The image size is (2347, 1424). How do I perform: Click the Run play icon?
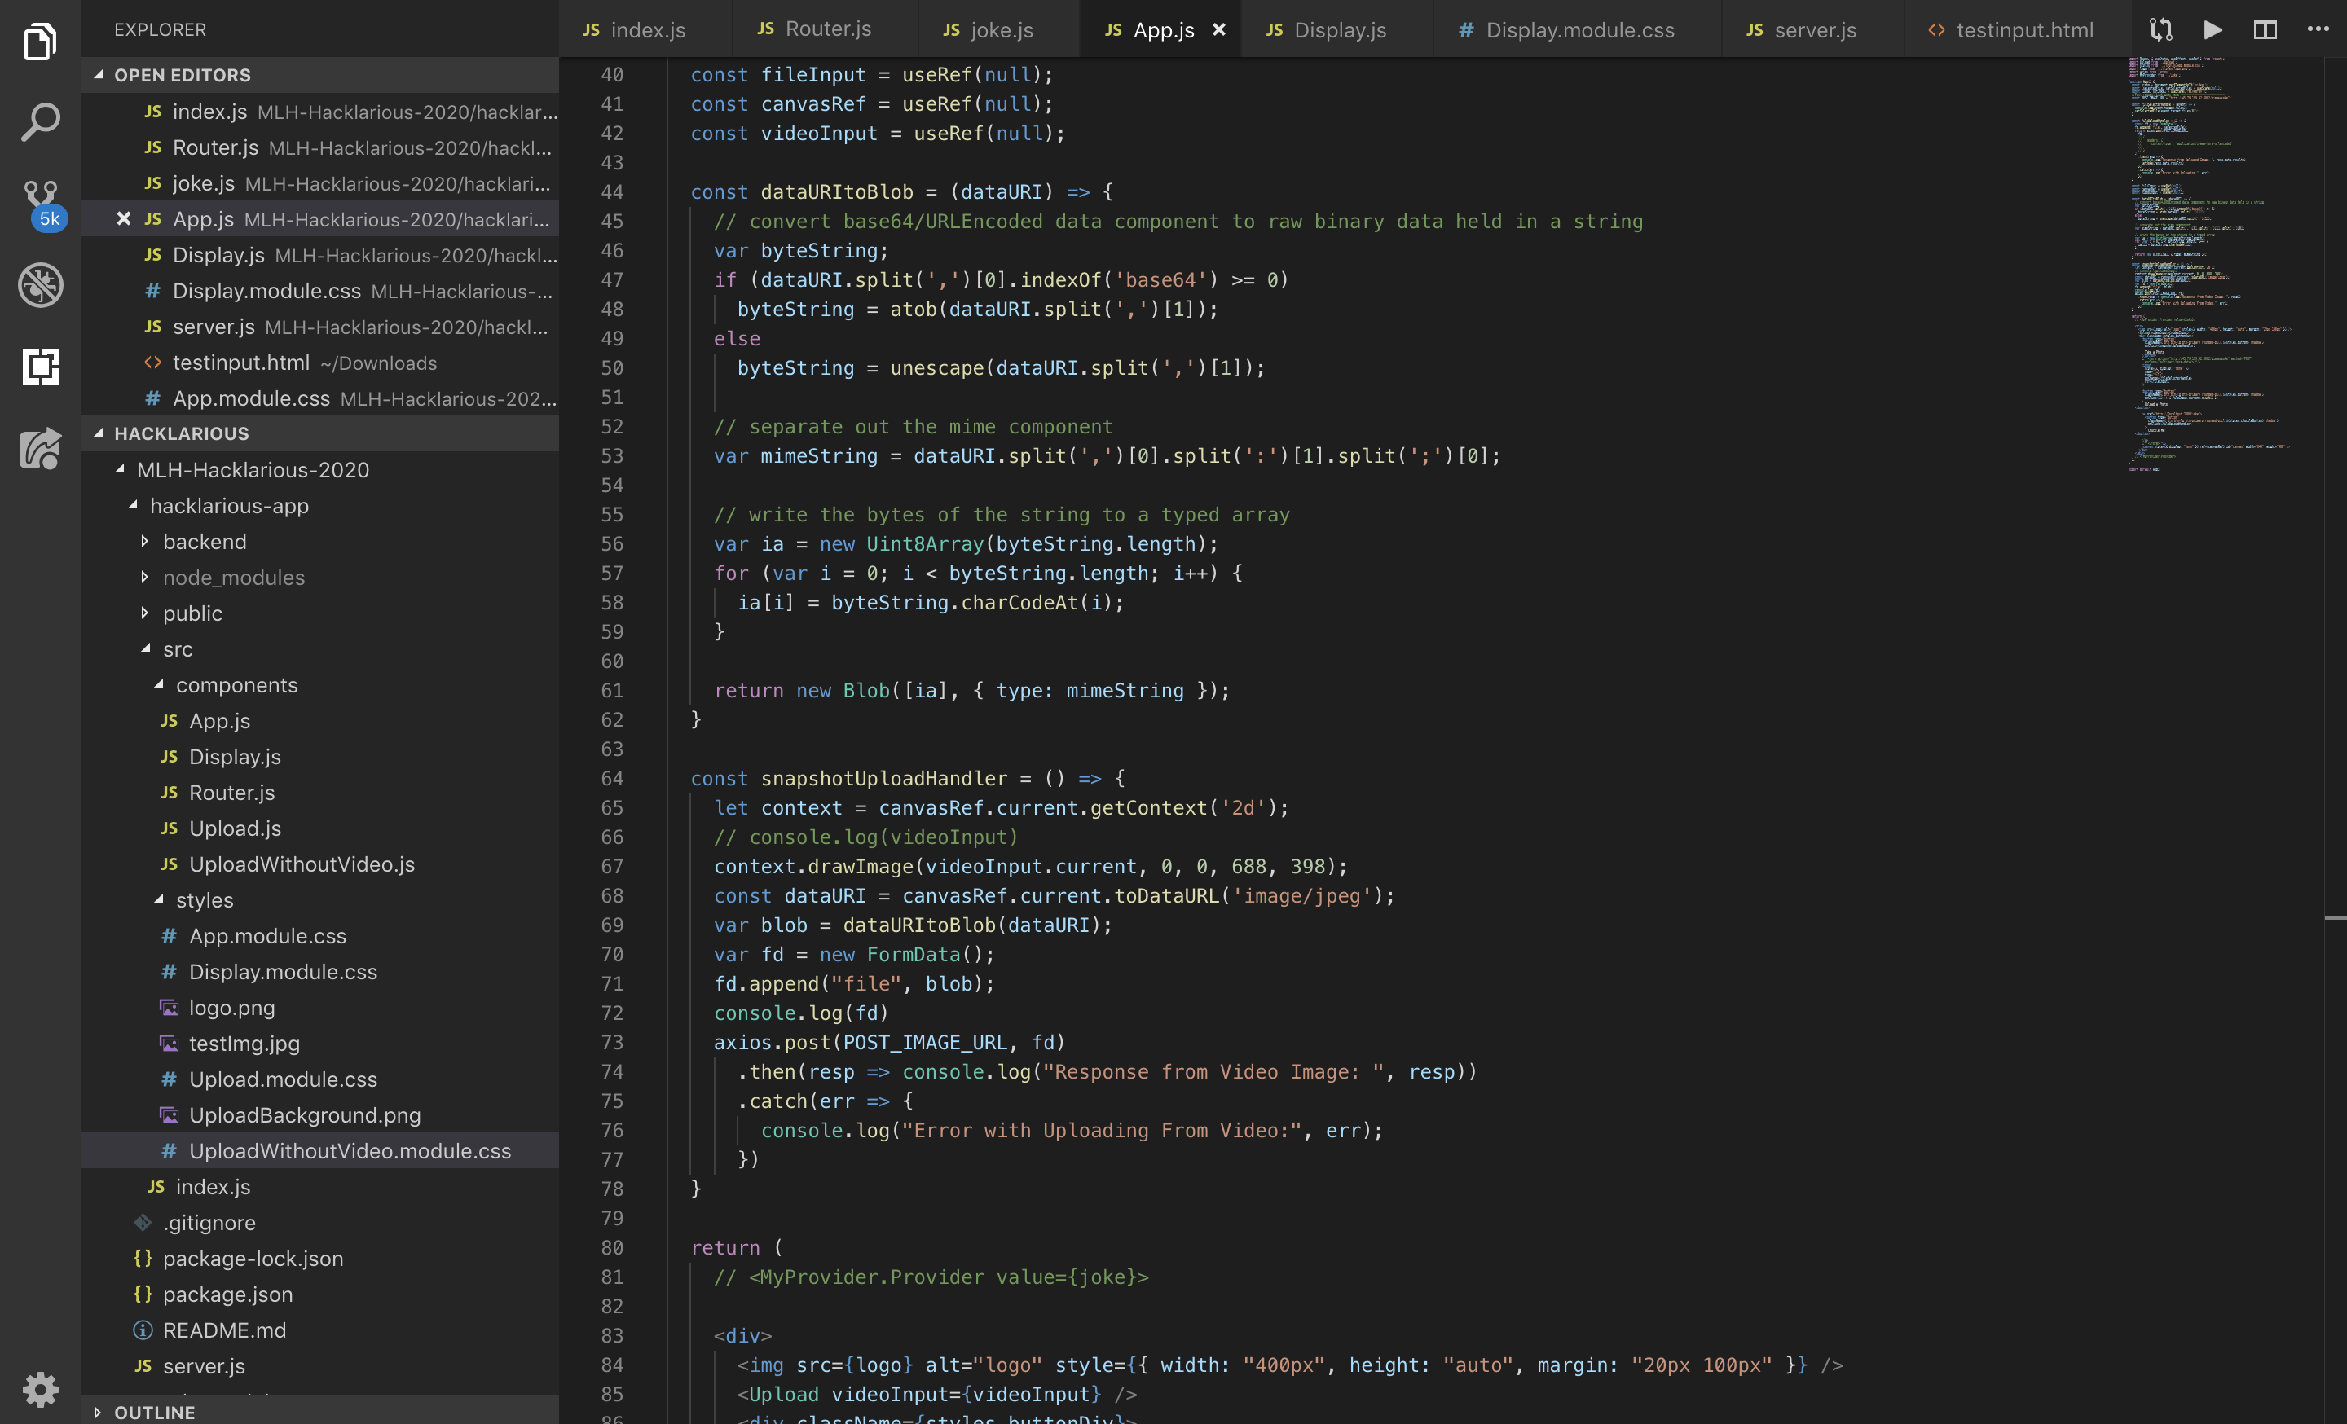[2213, 29]
